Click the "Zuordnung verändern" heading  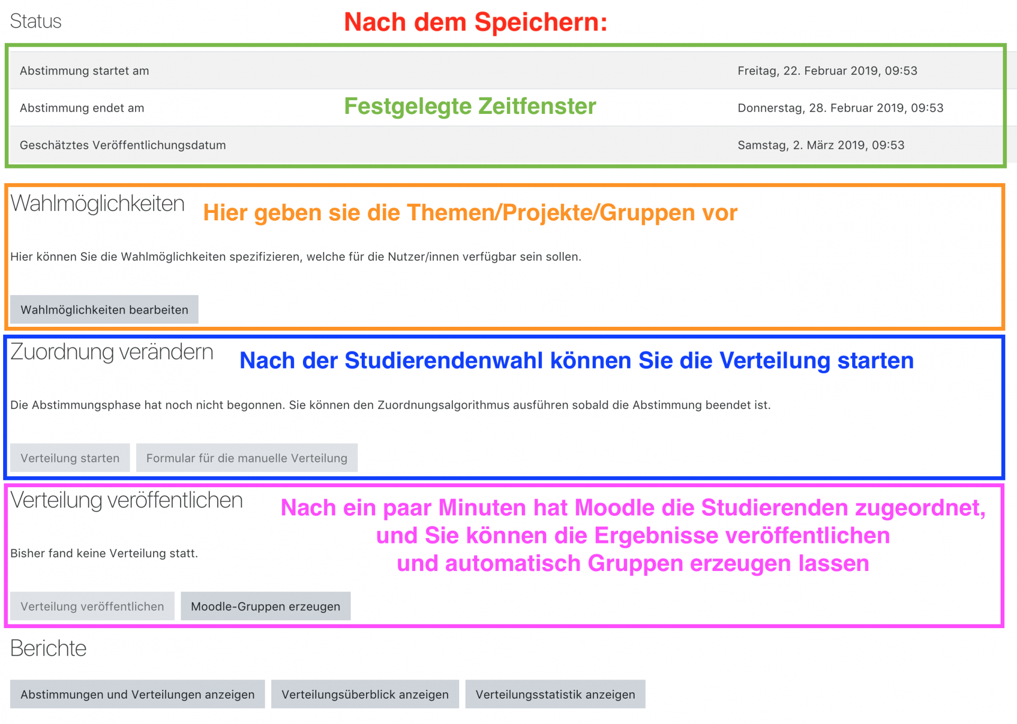click(x=112, y=351)
